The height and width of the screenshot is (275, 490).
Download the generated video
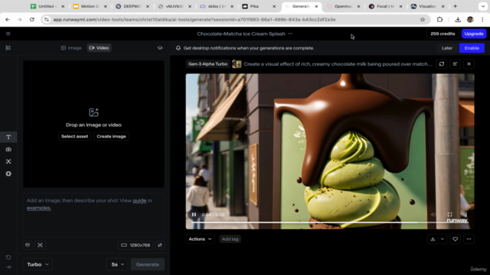(433, 239)
